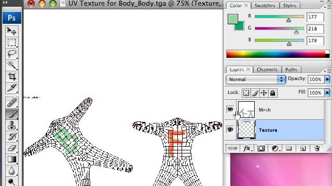Select the Blur tool
The image size is (332, 186).
click(11, 171)
